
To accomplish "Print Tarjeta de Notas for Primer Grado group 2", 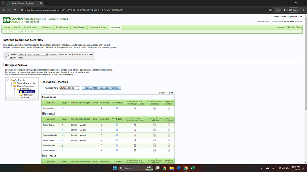I will tap(154, 125).
